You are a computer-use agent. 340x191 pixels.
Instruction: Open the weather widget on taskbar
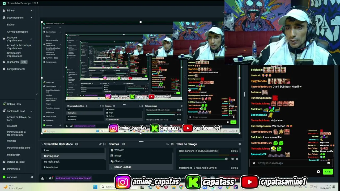(13, 187)
